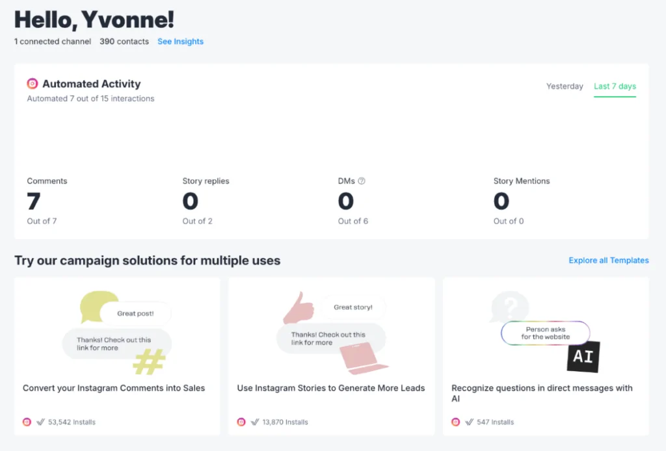Click the help icon next to DMs
The width and height of the screenshot is (666, 451).
click(362, 181)
